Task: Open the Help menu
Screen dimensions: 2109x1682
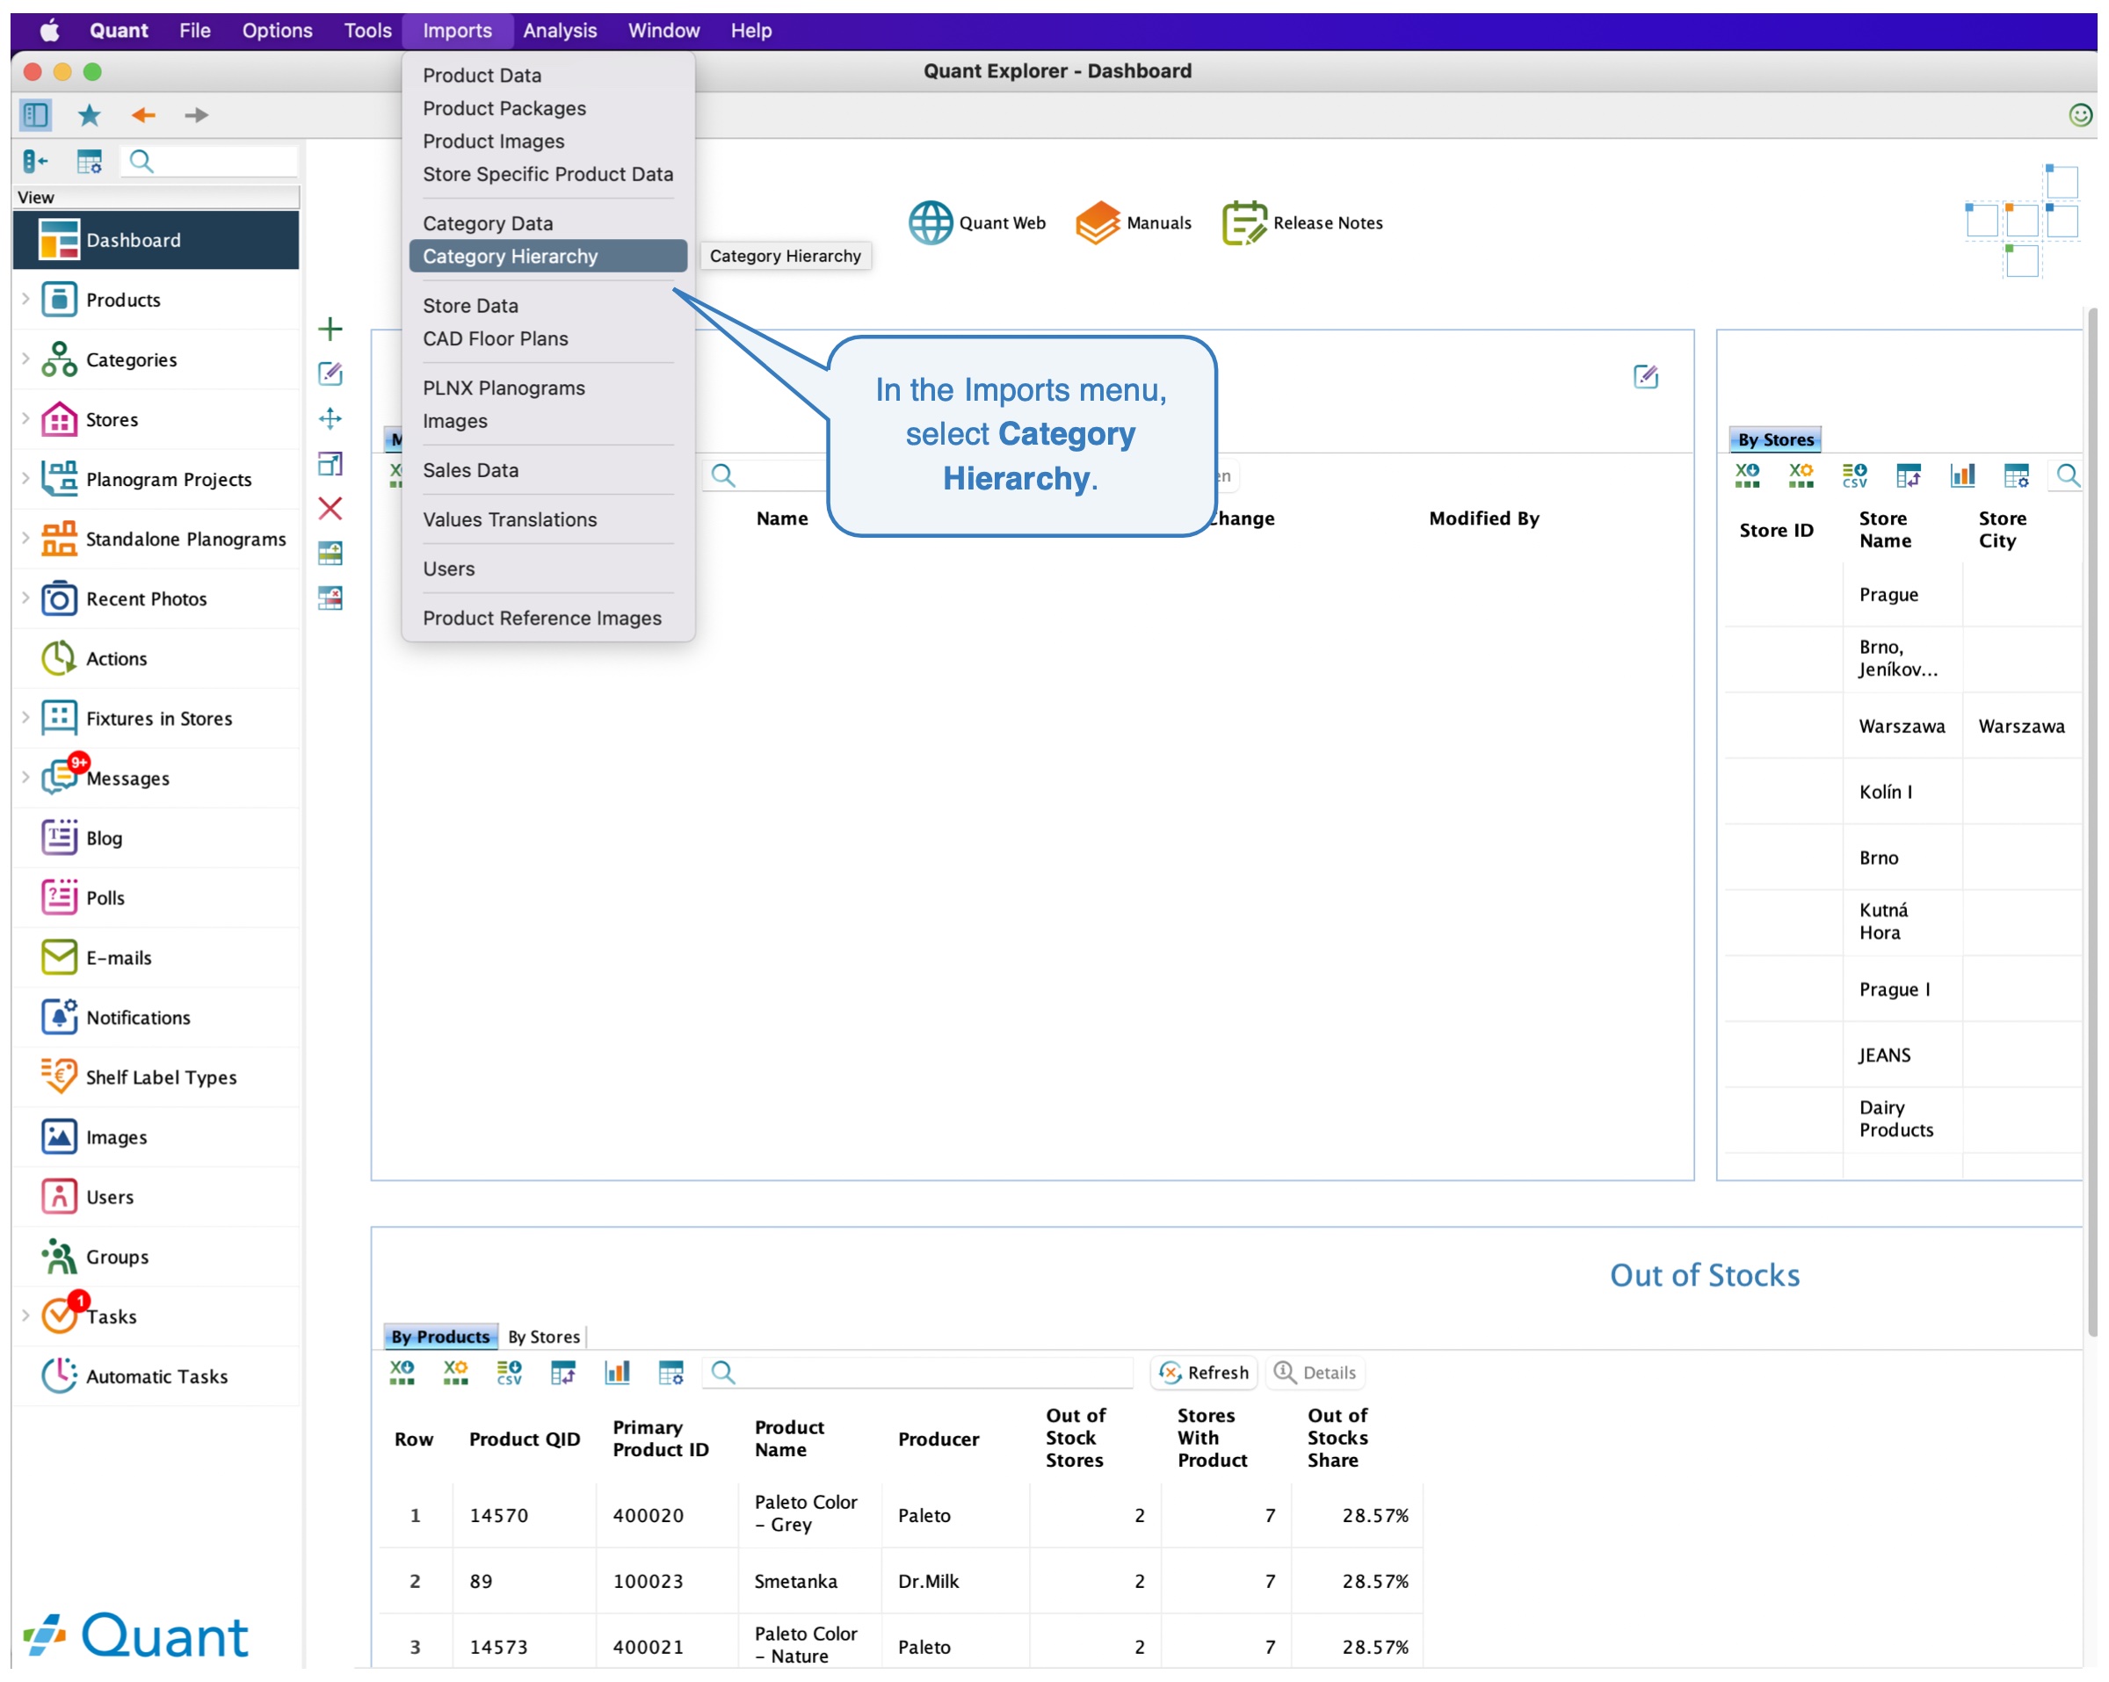Action: tap(751, 31)
